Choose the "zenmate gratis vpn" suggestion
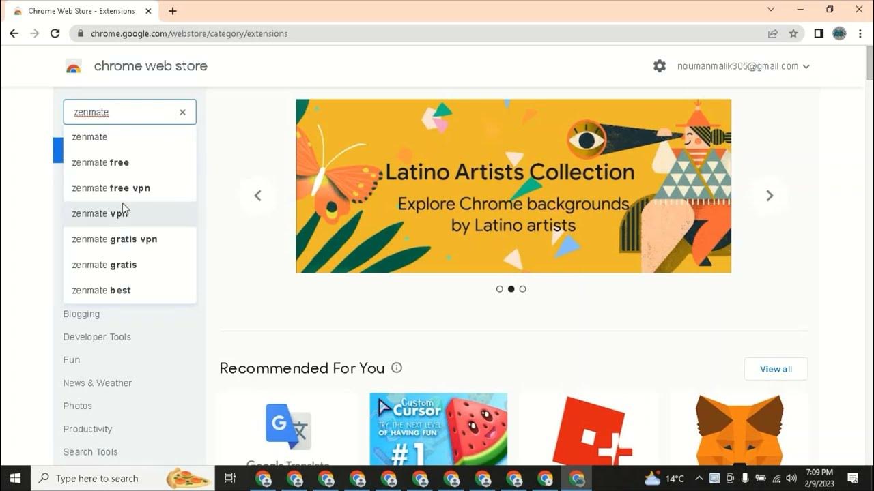Image resolution: width=874 pixels, height=491 pixels. [130, 239]
